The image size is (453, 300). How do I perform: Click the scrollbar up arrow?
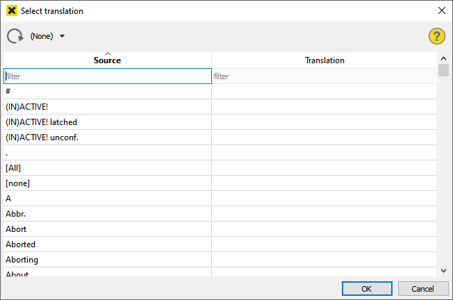pyautogui.click(x=443, y=58)
